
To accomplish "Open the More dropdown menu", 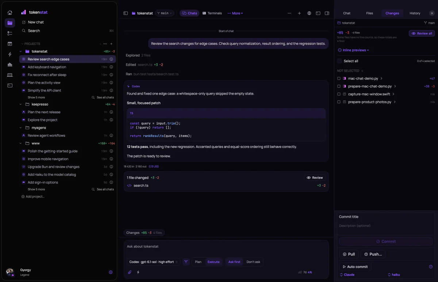I will 235,13.
